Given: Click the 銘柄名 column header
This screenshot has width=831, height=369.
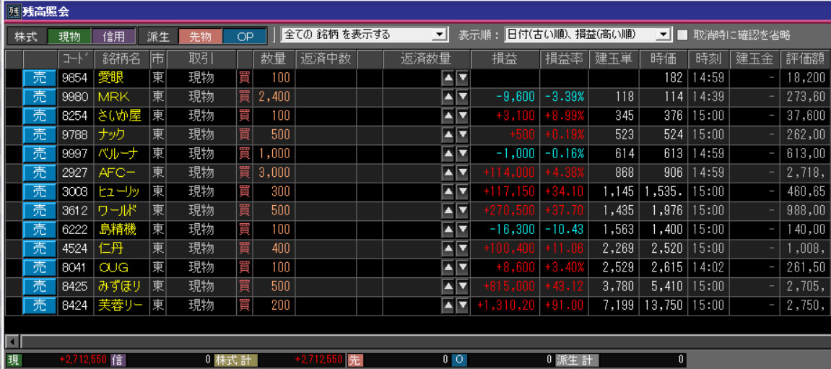Looking at the screenshot, I should [x=121, y=58].
